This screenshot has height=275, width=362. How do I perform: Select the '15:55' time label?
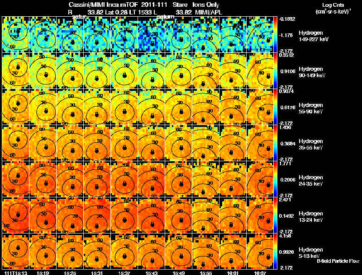pos(206,273)
